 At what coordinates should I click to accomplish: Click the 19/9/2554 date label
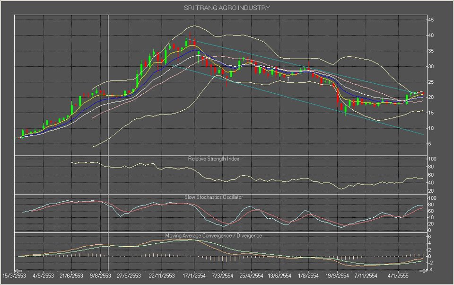337,276
